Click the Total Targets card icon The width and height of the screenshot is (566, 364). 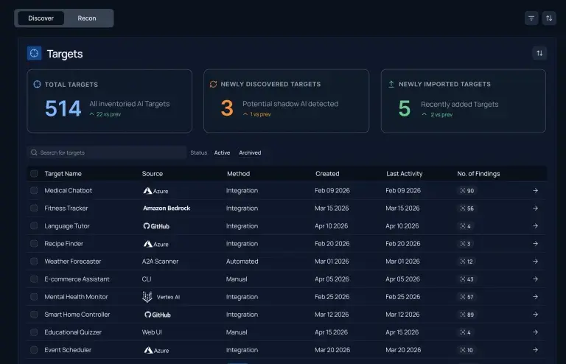coord(37,85)
